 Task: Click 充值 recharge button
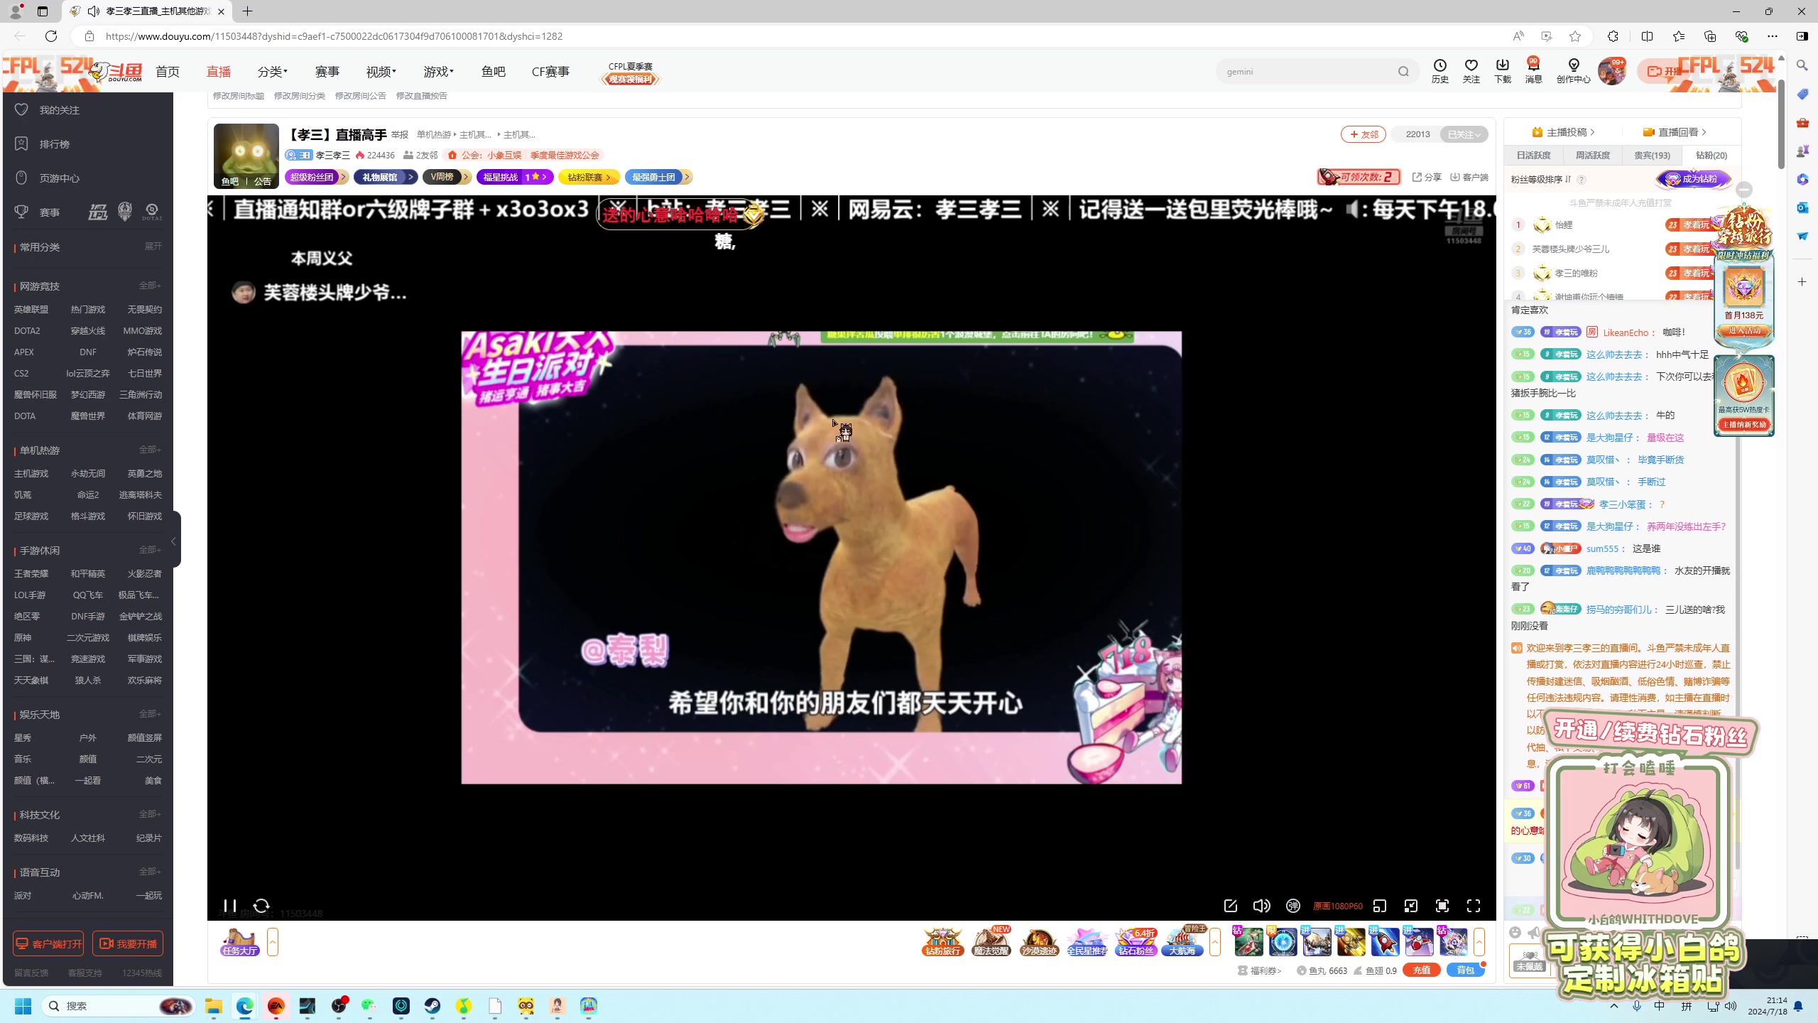(1422, 970)
